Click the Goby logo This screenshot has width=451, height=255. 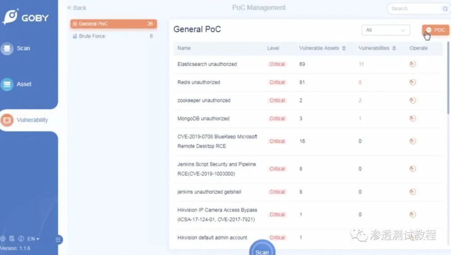tap(26, 17)
